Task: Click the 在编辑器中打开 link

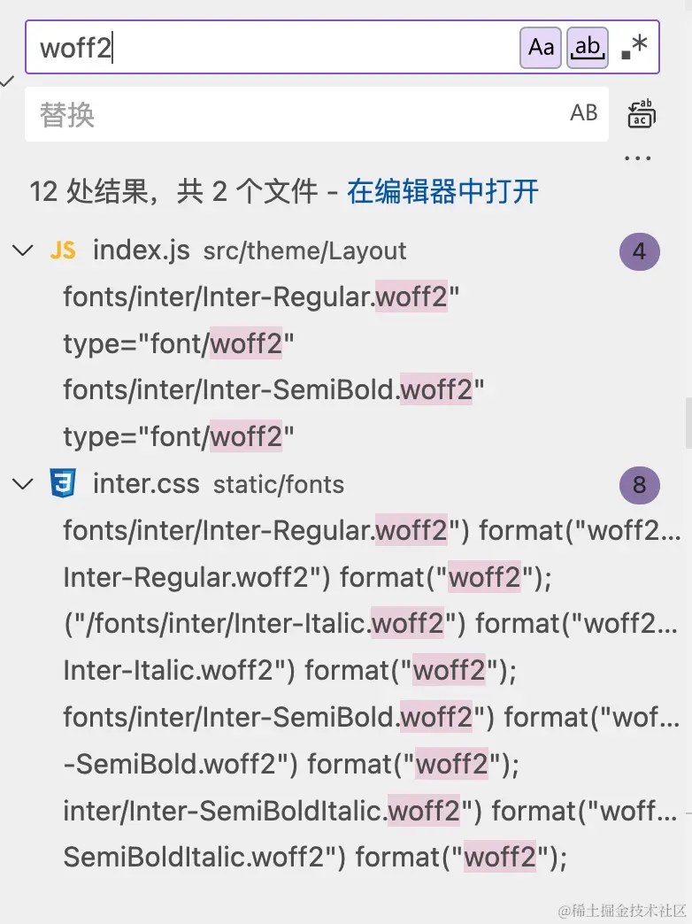Action: click(x=442, y=191)
